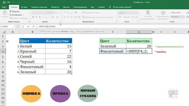Screen dimensions: 189x106
Task: Click the cell with Красный
Action: point(32,51)
